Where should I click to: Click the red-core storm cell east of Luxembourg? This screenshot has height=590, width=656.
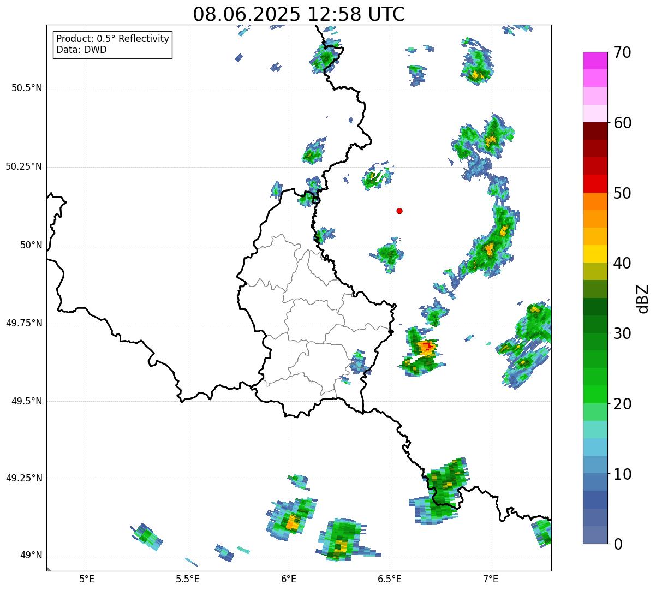coord(427,347)
